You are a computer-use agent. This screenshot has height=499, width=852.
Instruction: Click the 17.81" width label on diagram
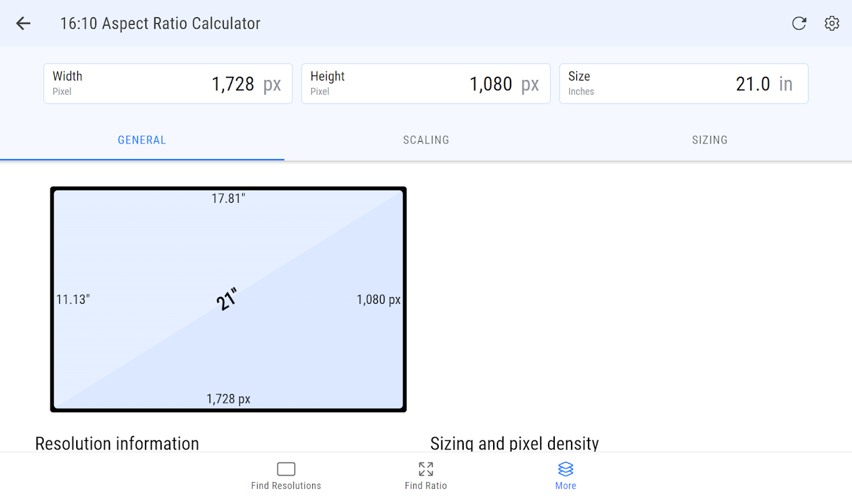coord(228,198)
